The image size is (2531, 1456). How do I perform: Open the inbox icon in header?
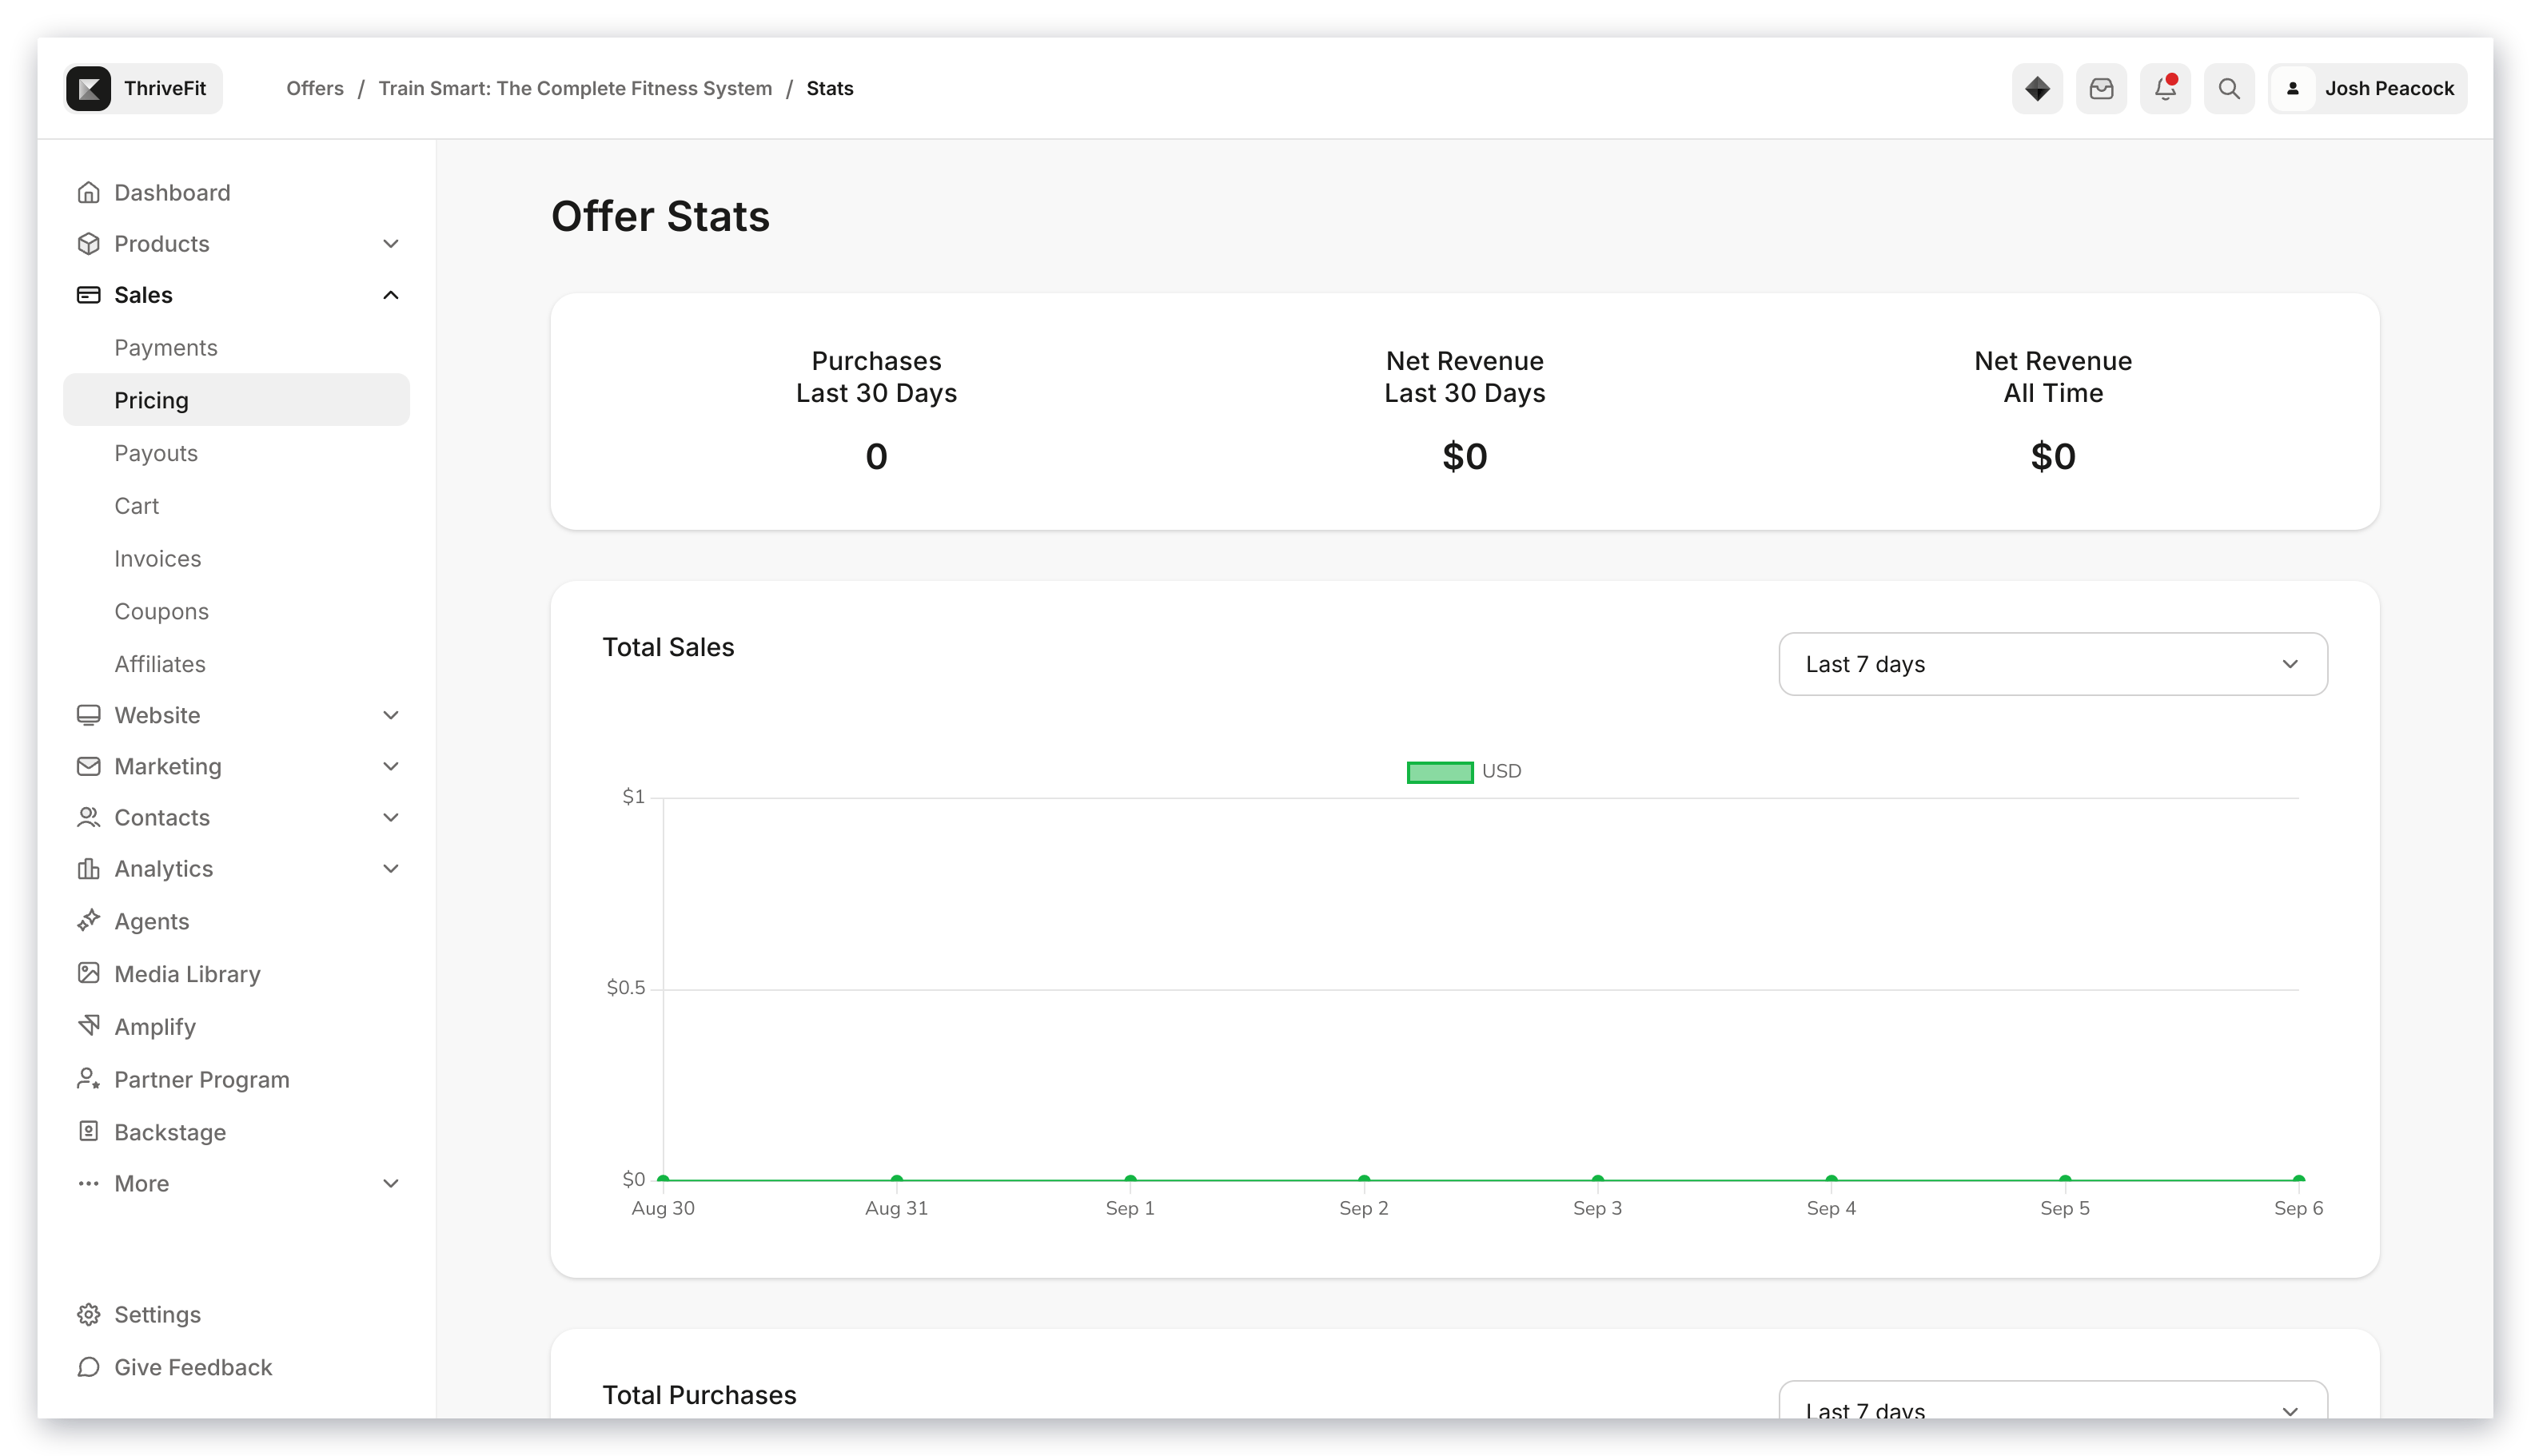[2100, 88]
